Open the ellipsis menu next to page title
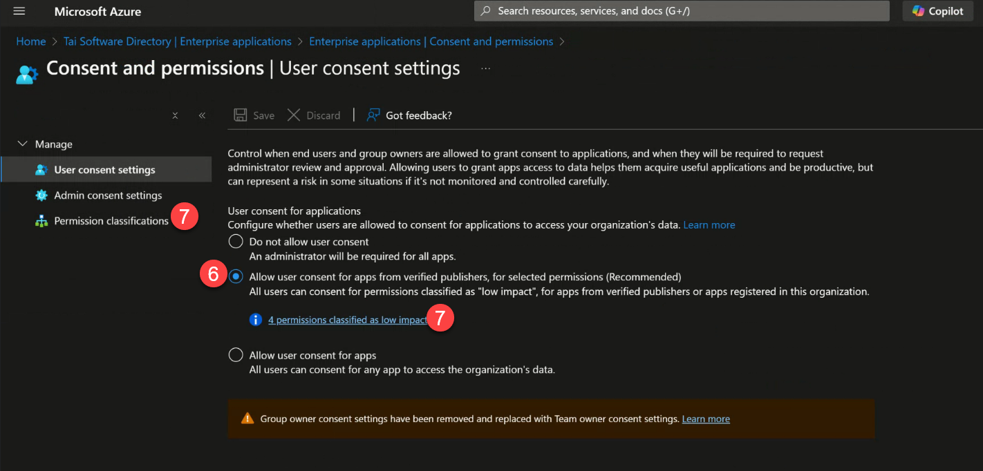This screenshot has width=983, height=471. [485, 68]
